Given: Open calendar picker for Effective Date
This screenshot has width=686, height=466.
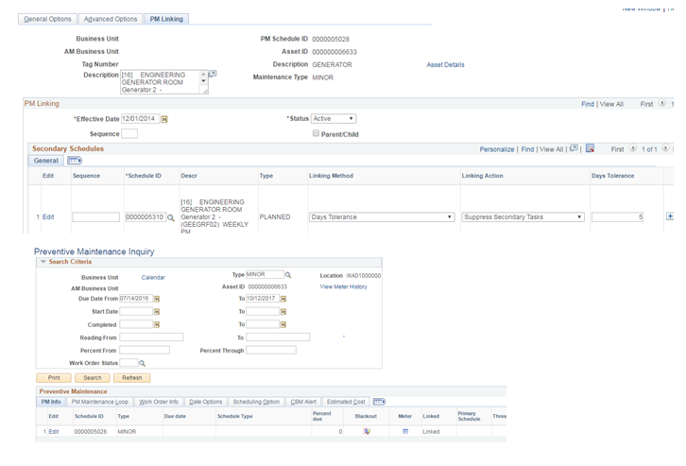Looking at the screenshot, I should pos(164,119).
